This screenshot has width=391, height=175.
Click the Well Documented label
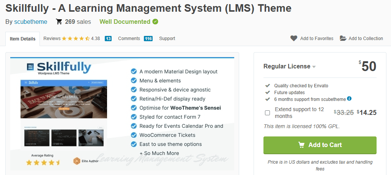[x=125, y=22]
